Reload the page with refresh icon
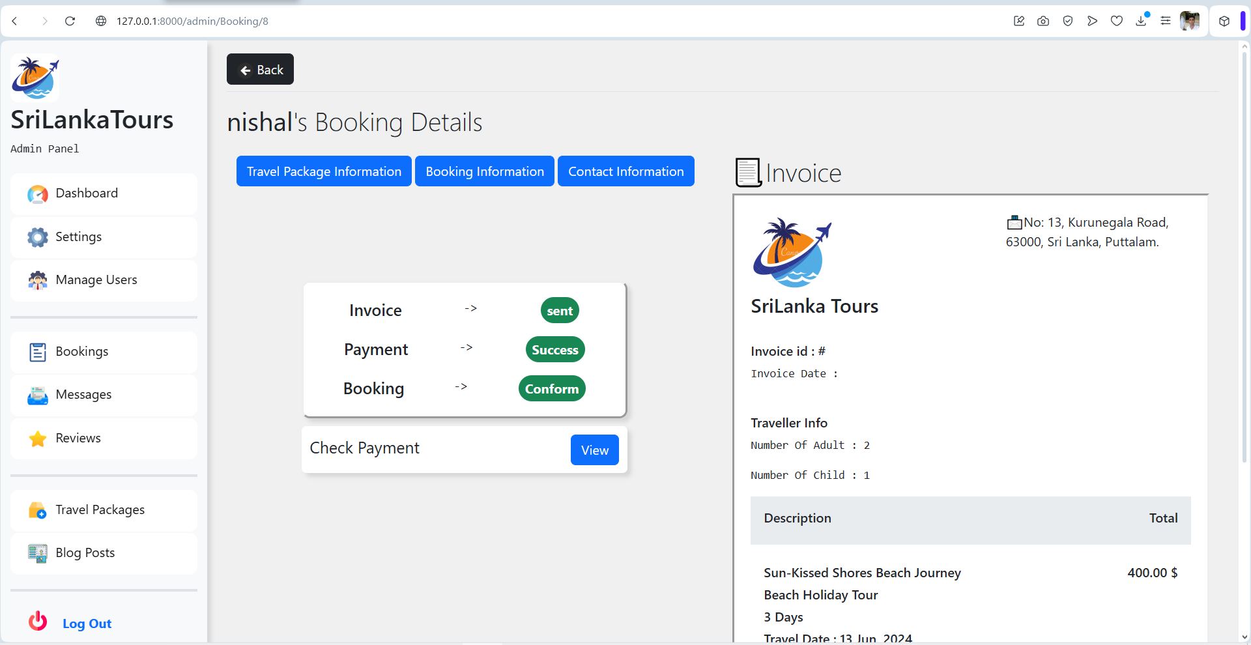The image size is (1251, 645). (x=70, y=21)
